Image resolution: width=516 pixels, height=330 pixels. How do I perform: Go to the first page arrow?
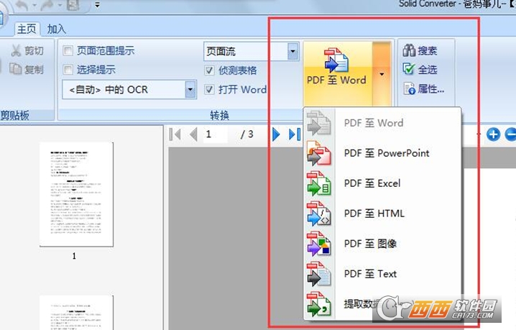pos(175,134)
